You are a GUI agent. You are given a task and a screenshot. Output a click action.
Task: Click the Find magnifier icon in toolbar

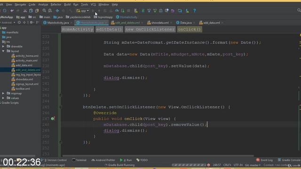click(x=44, y=11)
